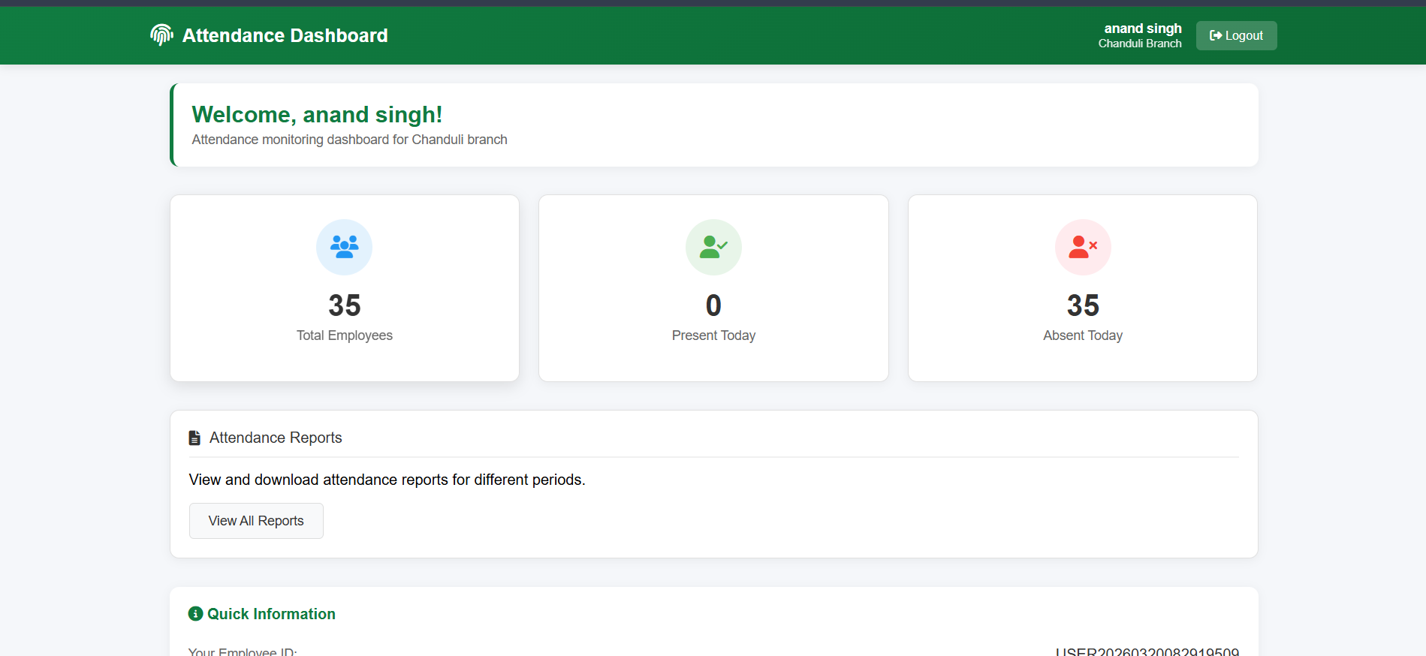Click the Absent Today count of 35
The height and width of the screenshot is (656, 1426).
point(1082,305)
